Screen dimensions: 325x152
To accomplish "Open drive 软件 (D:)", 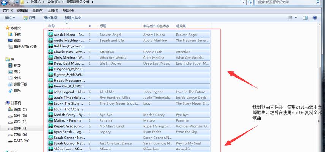I will (17, 116).
